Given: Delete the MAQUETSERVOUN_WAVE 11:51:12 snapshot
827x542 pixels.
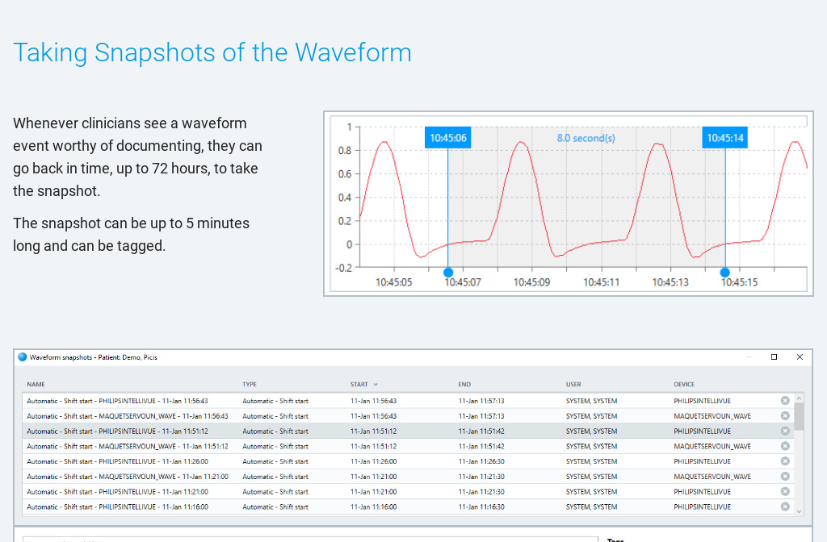Looking at the screenshot, I should click(x=784, y=446).
